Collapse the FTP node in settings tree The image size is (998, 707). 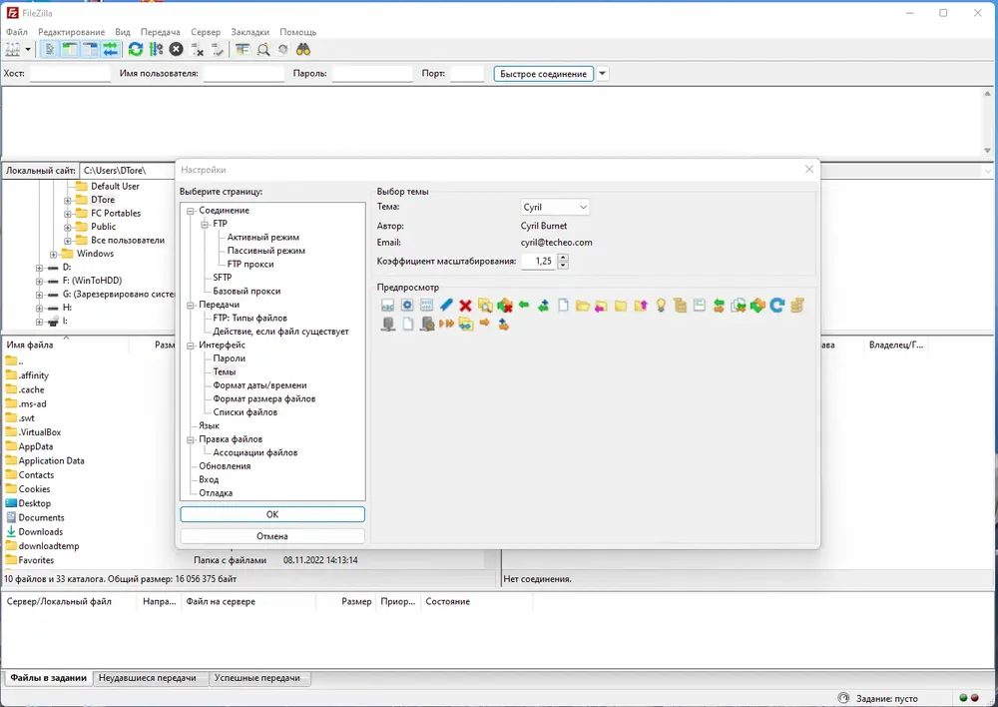click(x=205, y=224)
